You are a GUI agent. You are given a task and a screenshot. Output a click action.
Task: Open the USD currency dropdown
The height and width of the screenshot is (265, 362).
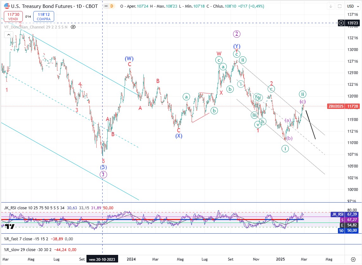(x=351, y=6)
